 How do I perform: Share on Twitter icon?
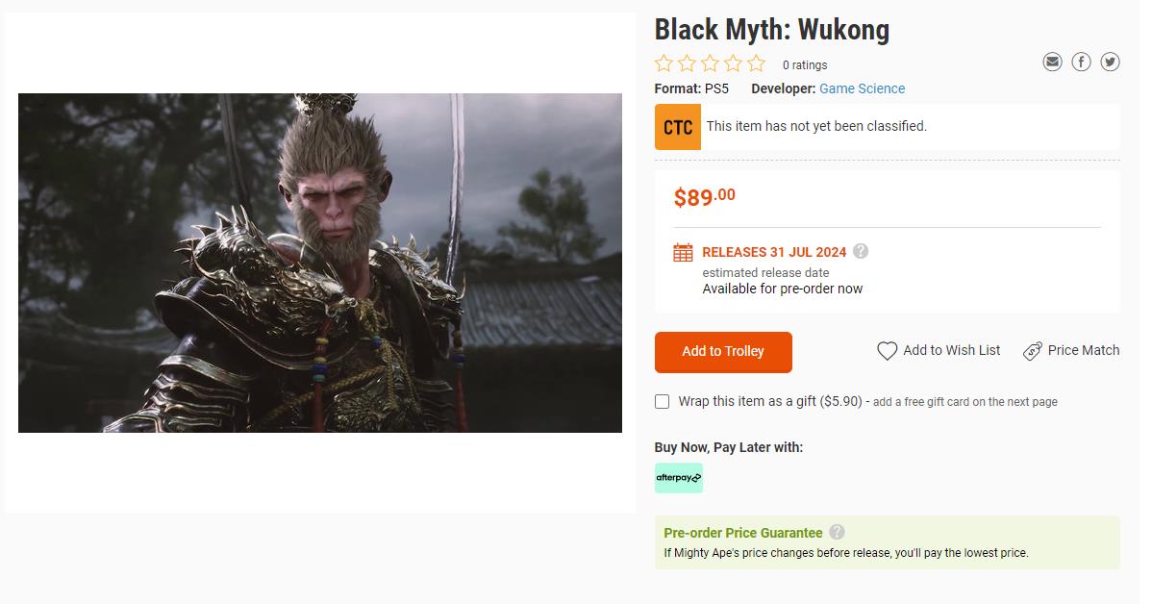[1111, 63]
